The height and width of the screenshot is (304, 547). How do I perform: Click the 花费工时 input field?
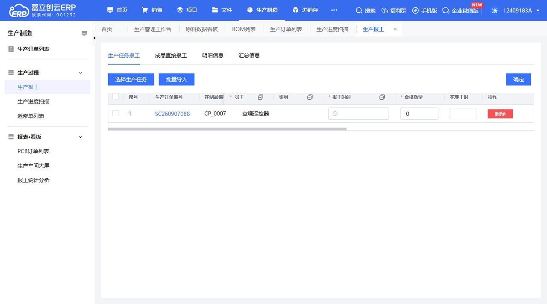[x=463, y=114]
